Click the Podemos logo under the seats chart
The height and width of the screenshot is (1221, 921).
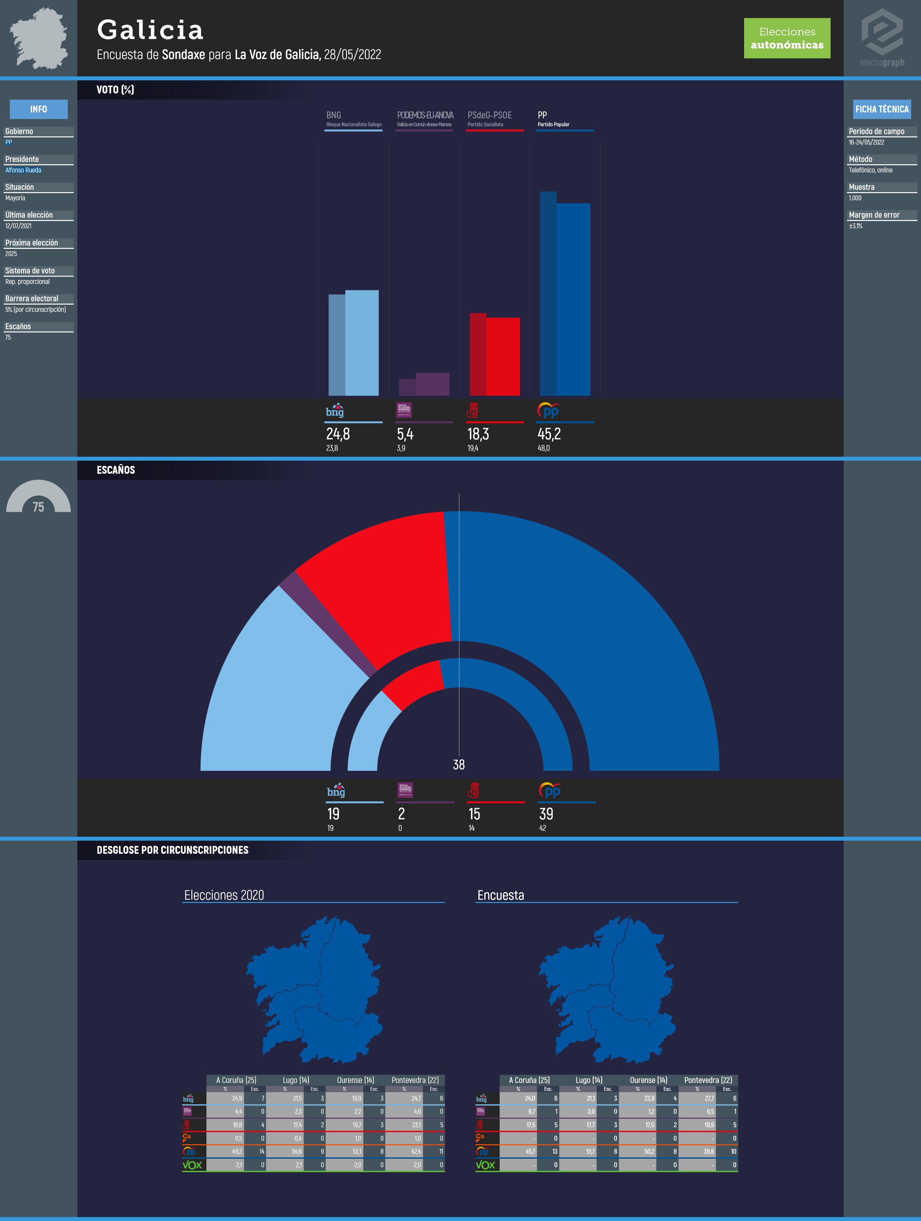coord(405,790)
